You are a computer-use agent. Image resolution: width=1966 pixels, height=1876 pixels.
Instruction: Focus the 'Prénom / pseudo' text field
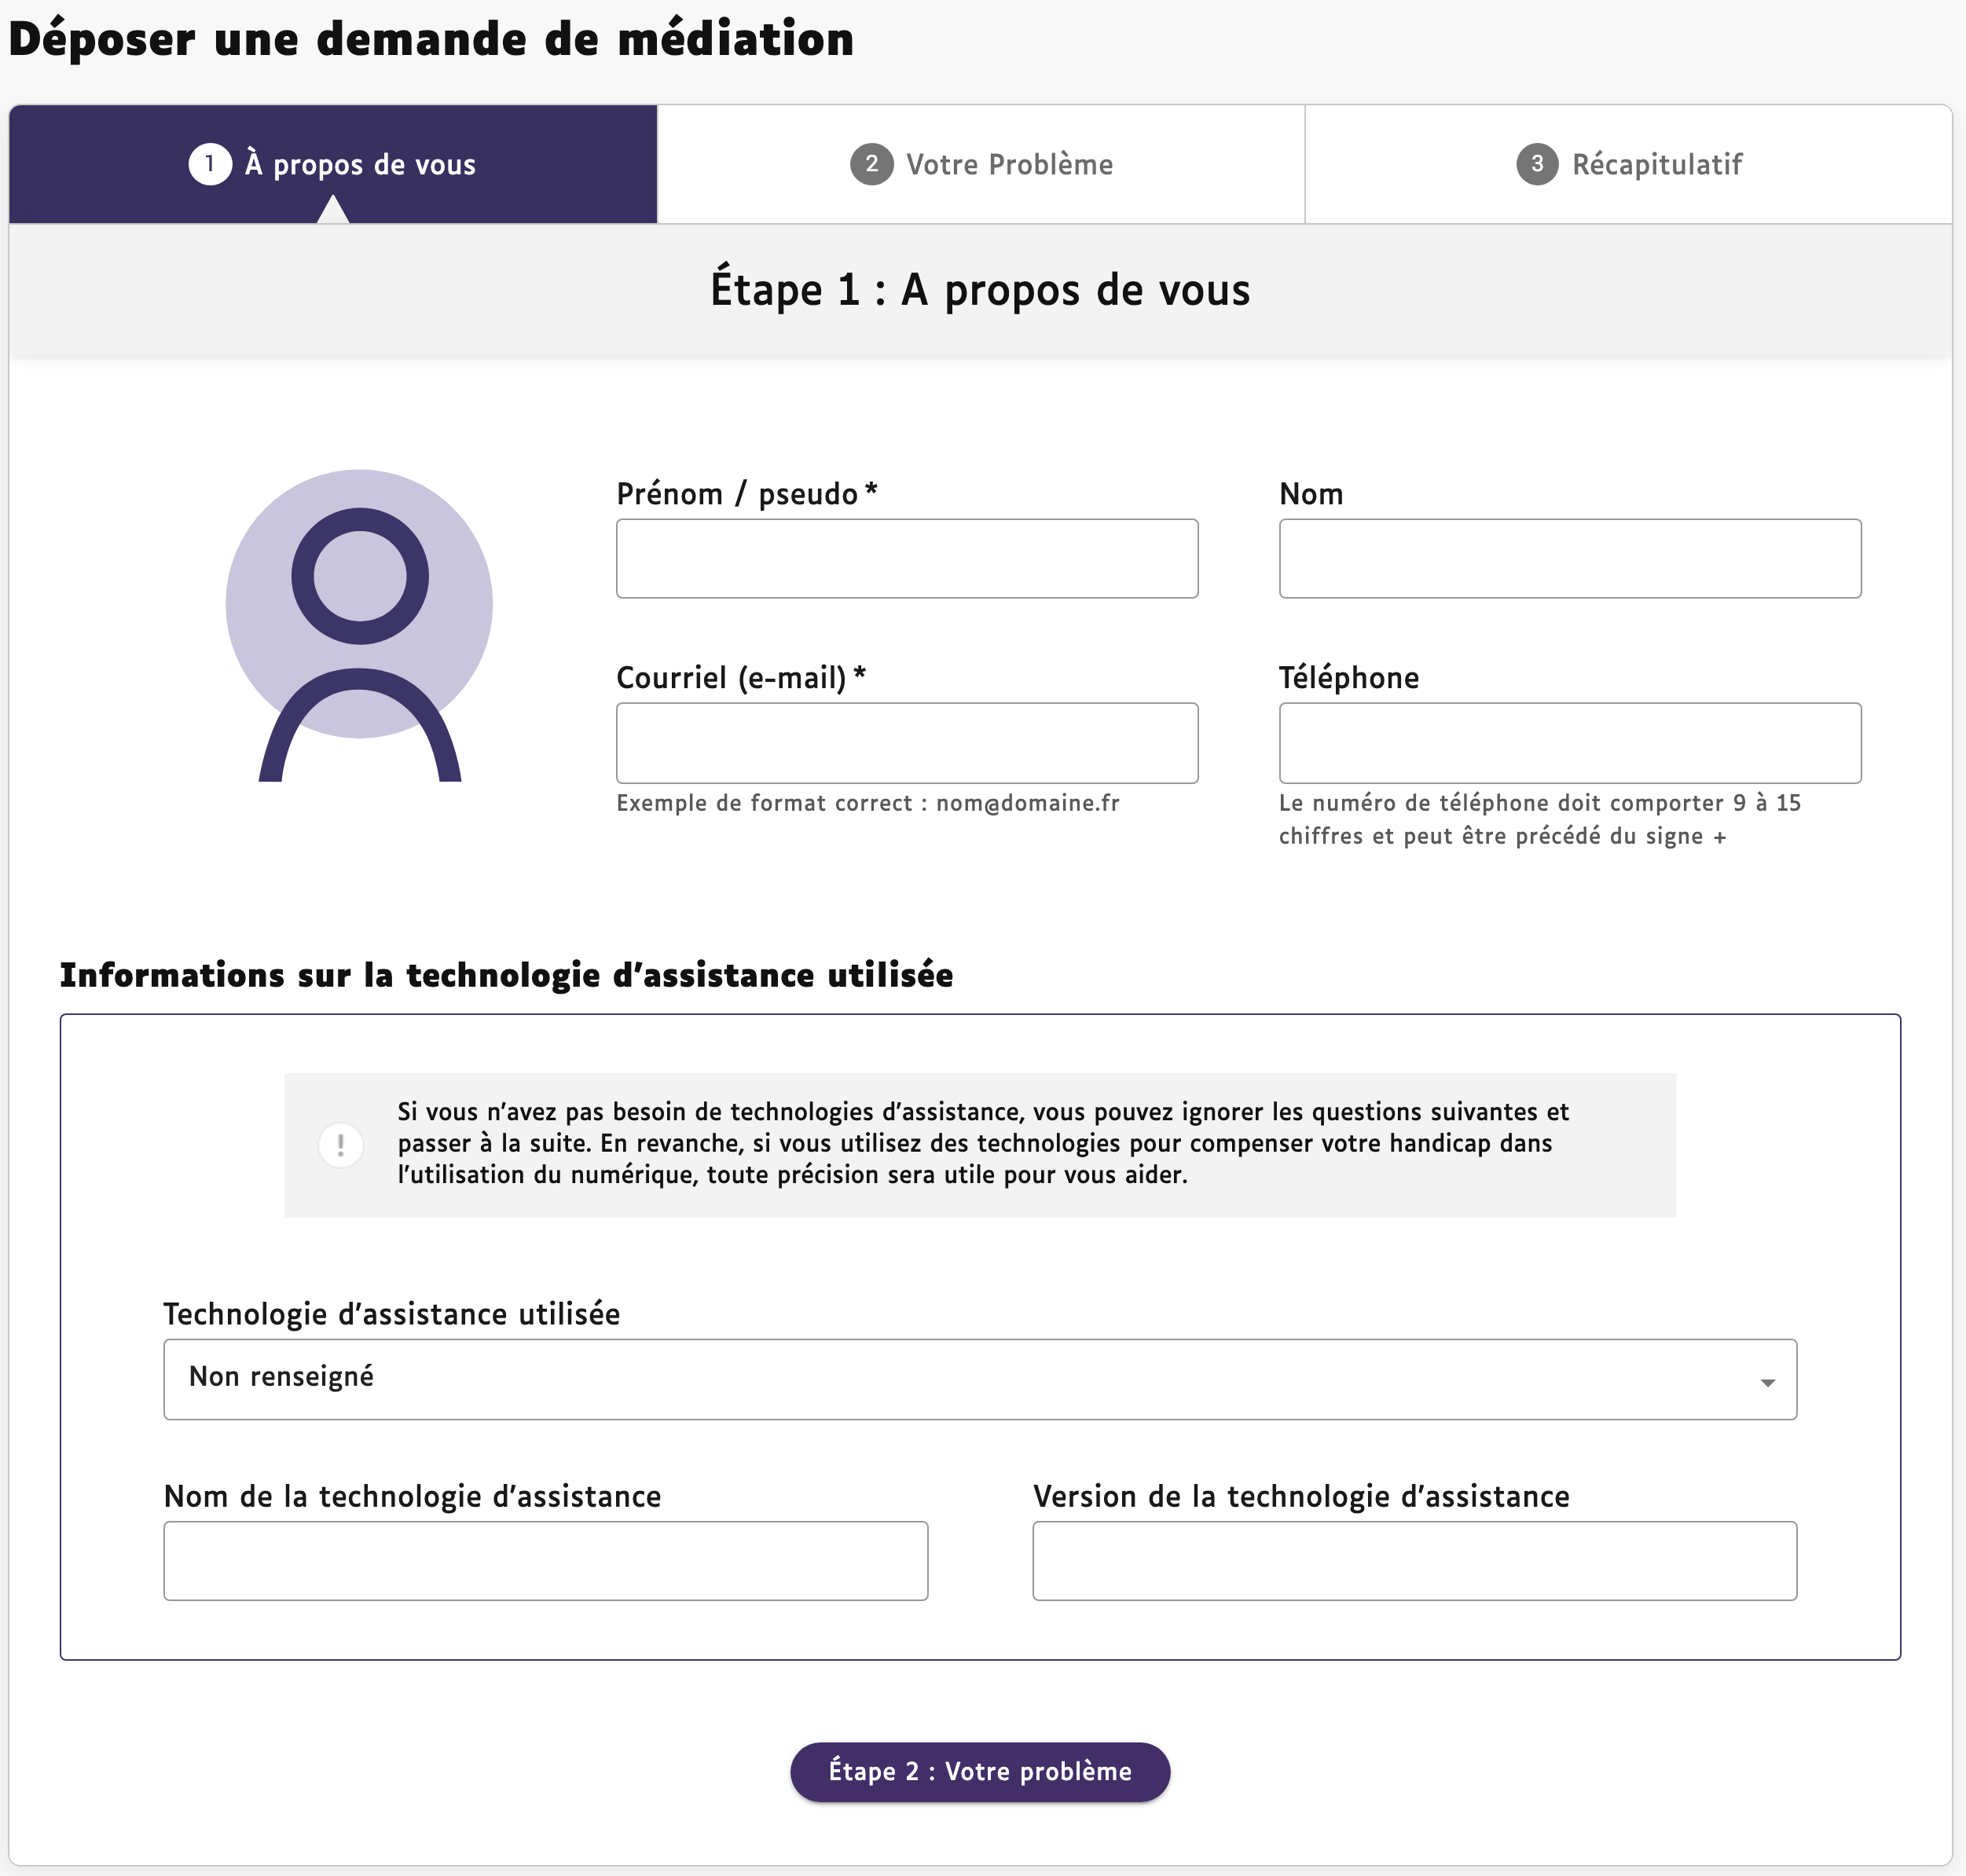(x=907, y=558)
